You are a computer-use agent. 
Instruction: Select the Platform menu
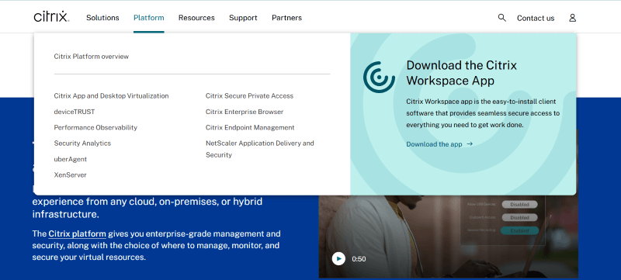pos(148,18)
